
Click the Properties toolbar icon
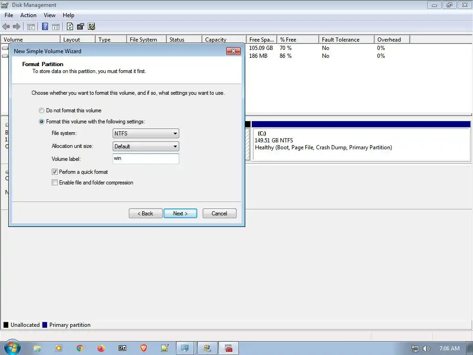tap(80, 26)
